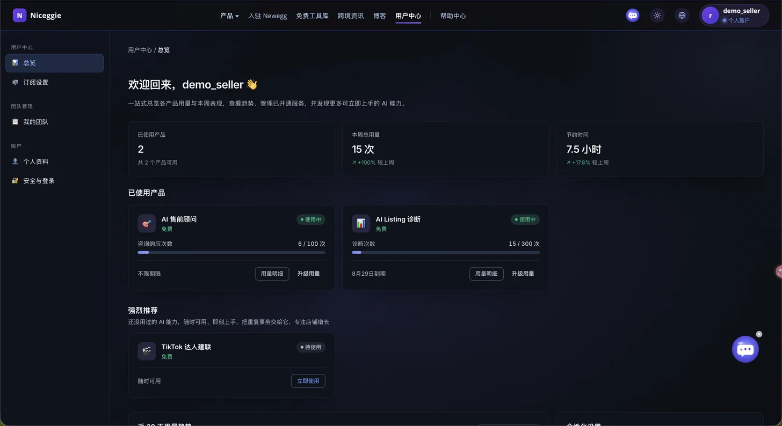Select 用户中心 nav tab
This screenshot has width=782, height=426.
(x=408, y=16)
